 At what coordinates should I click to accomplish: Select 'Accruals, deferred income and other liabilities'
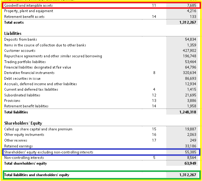point(41,84)
